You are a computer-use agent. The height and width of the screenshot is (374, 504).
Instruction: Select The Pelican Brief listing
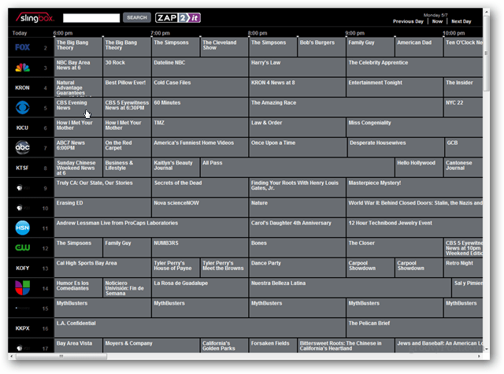click(x=414, y=328)
